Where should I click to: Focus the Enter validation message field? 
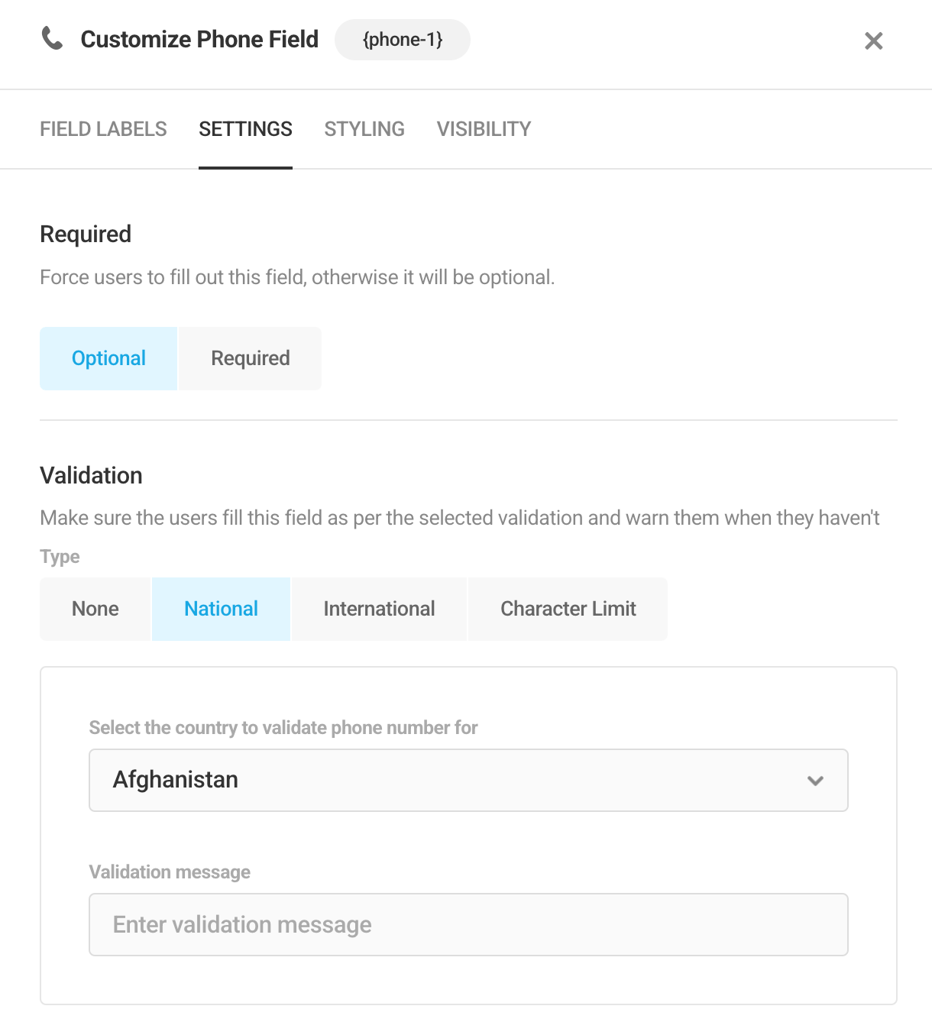coord(468,924)
